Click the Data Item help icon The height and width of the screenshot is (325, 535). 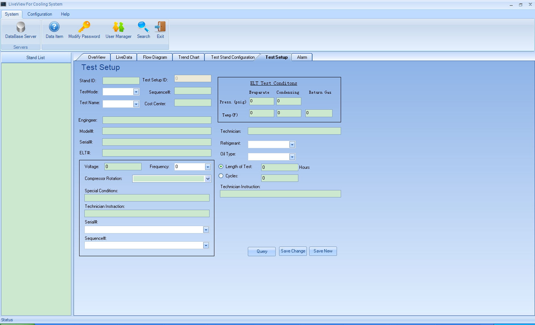click(54, 27)
